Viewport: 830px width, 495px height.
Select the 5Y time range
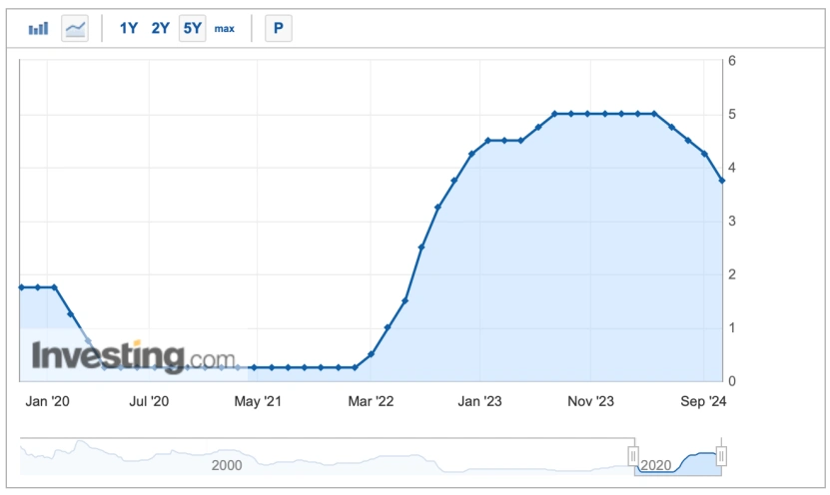tap(192, 29)
